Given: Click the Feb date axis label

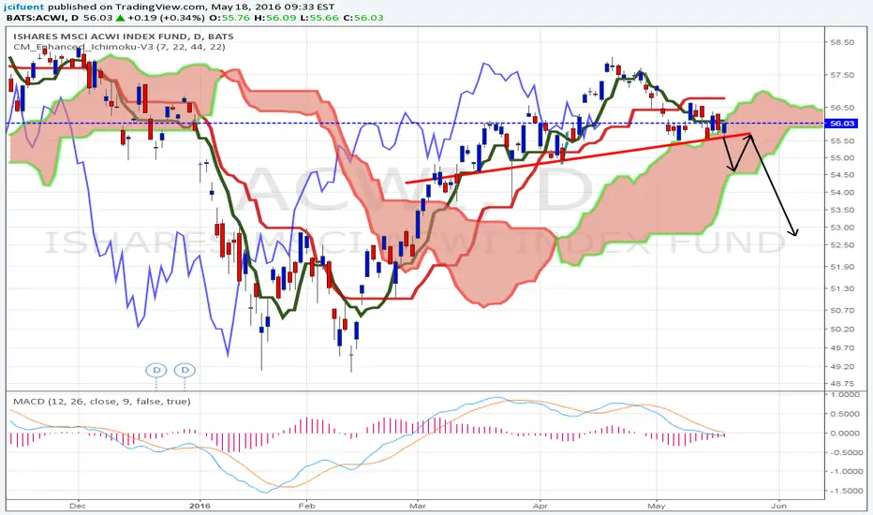Looking at the screenshot, I should coord(306,506).
